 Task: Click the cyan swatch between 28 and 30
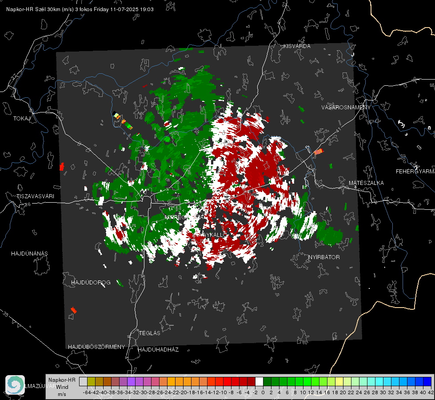379,382
